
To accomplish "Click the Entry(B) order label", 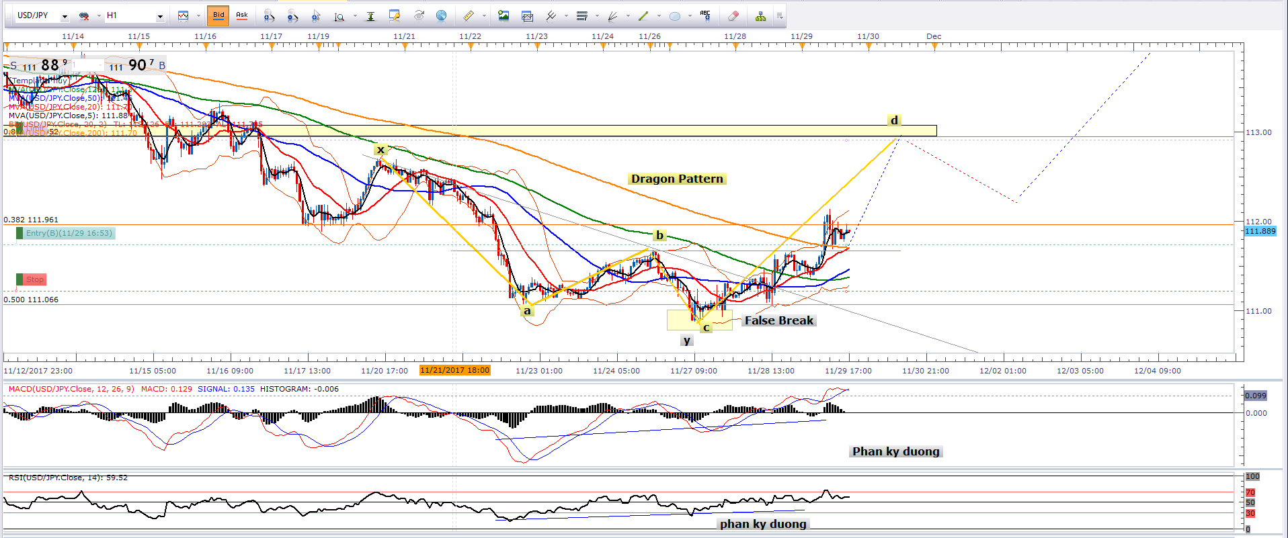I will click(69, 233).
